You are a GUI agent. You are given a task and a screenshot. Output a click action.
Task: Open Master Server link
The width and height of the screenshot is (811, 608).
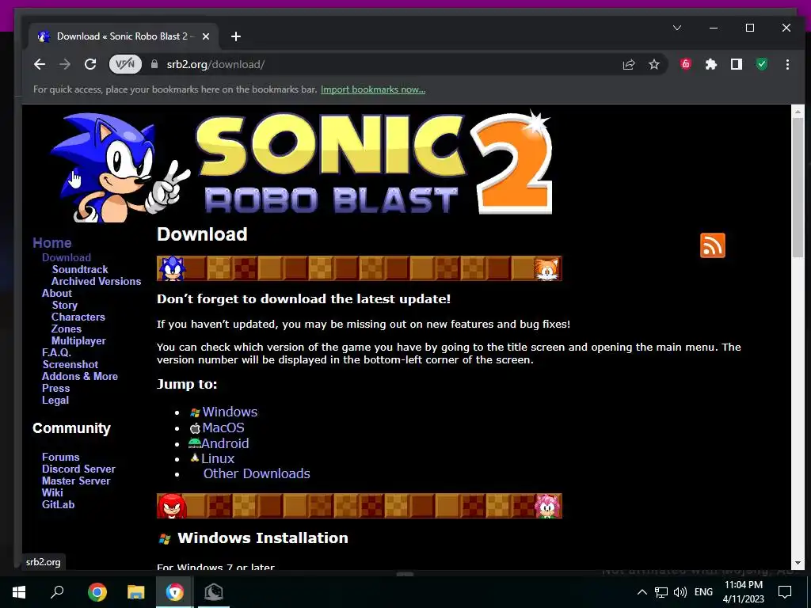tap(76, 481)
